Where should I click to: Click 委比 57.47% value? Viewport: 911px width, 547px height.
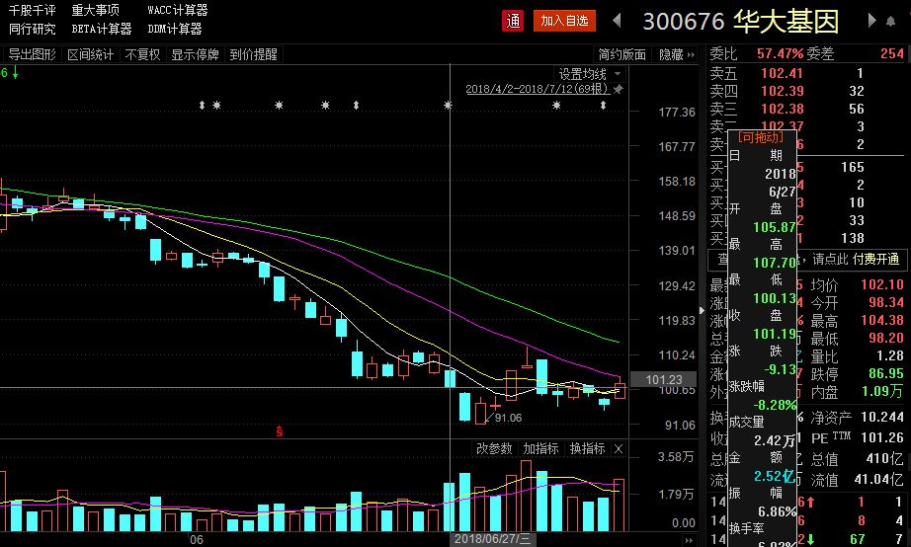tap(780, 54)
